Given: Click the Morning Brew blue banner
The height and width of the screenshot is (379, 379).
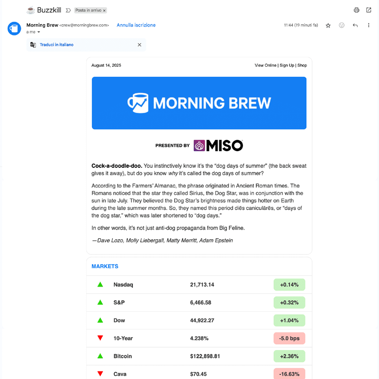Looking at the screenshot, I should [199, 103].
